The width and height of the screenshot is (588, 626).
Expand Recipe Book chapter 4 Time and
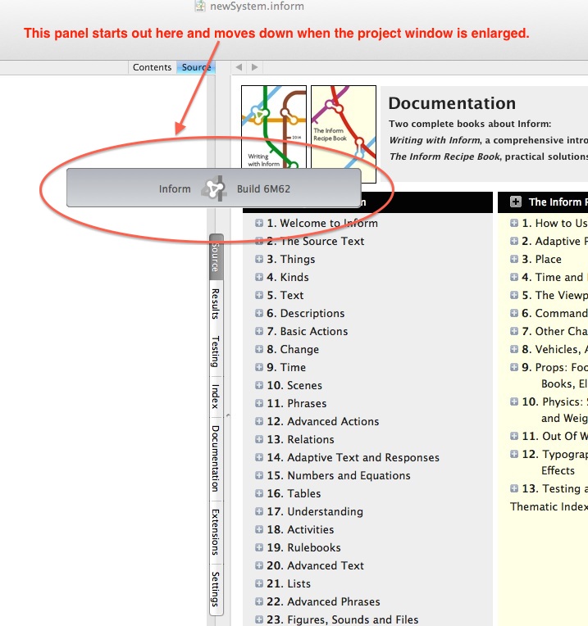click(514, 277)
